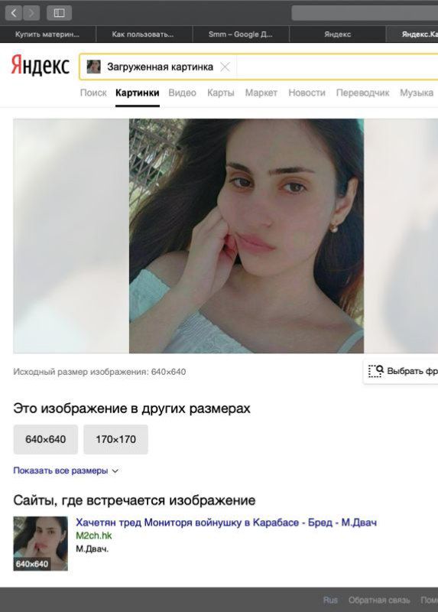Open the result thumbnail labeled 640×640

coord(41,544)
